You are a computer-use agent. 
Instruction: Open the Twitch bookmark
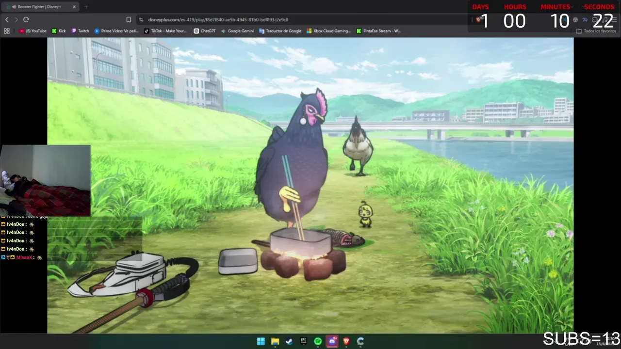[81, 31]
